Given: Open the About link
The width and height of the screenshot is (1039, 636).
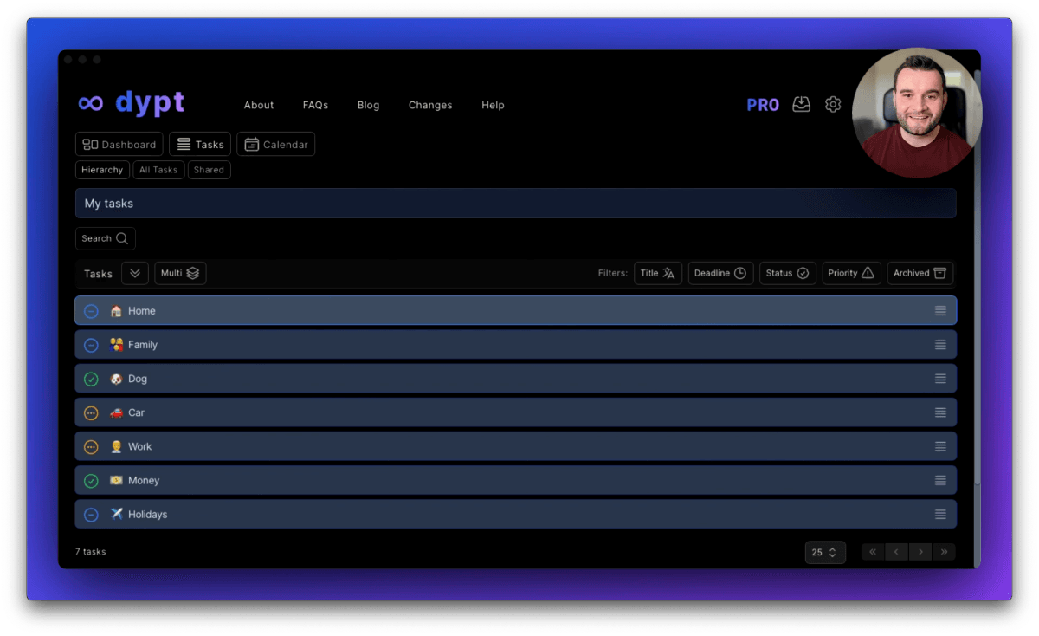Looking at the screenshot, I should [259, 105].
